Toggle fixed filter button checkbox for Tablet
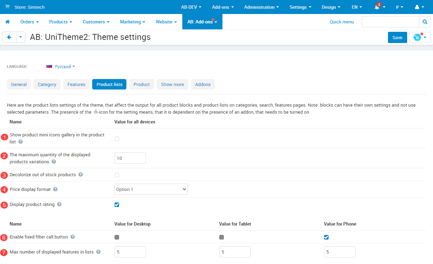Image resolution: width=433 pixels, height=264 pixels. [221, 237]
